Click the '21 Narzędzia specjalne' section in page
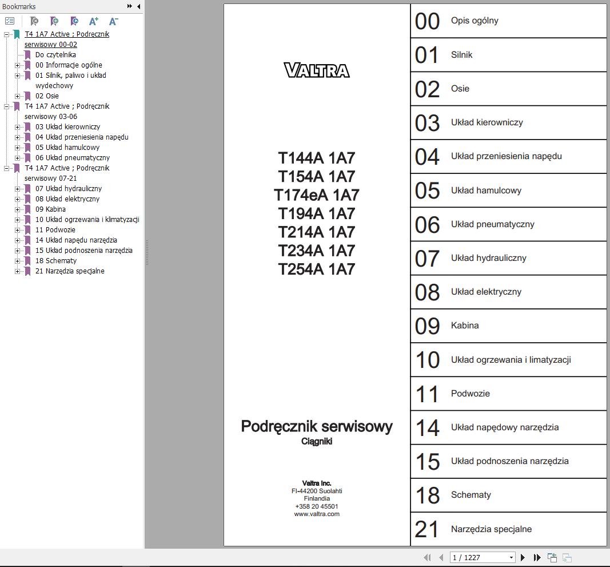The image size is (610, 567). click(x=508, y=529)
